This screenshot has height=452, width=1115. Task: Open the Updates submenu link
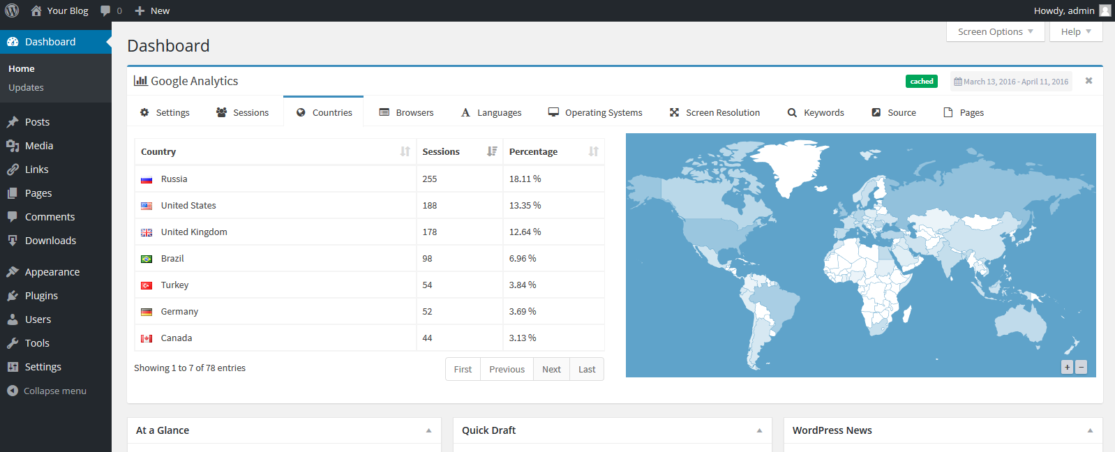(x=26, y=87)
